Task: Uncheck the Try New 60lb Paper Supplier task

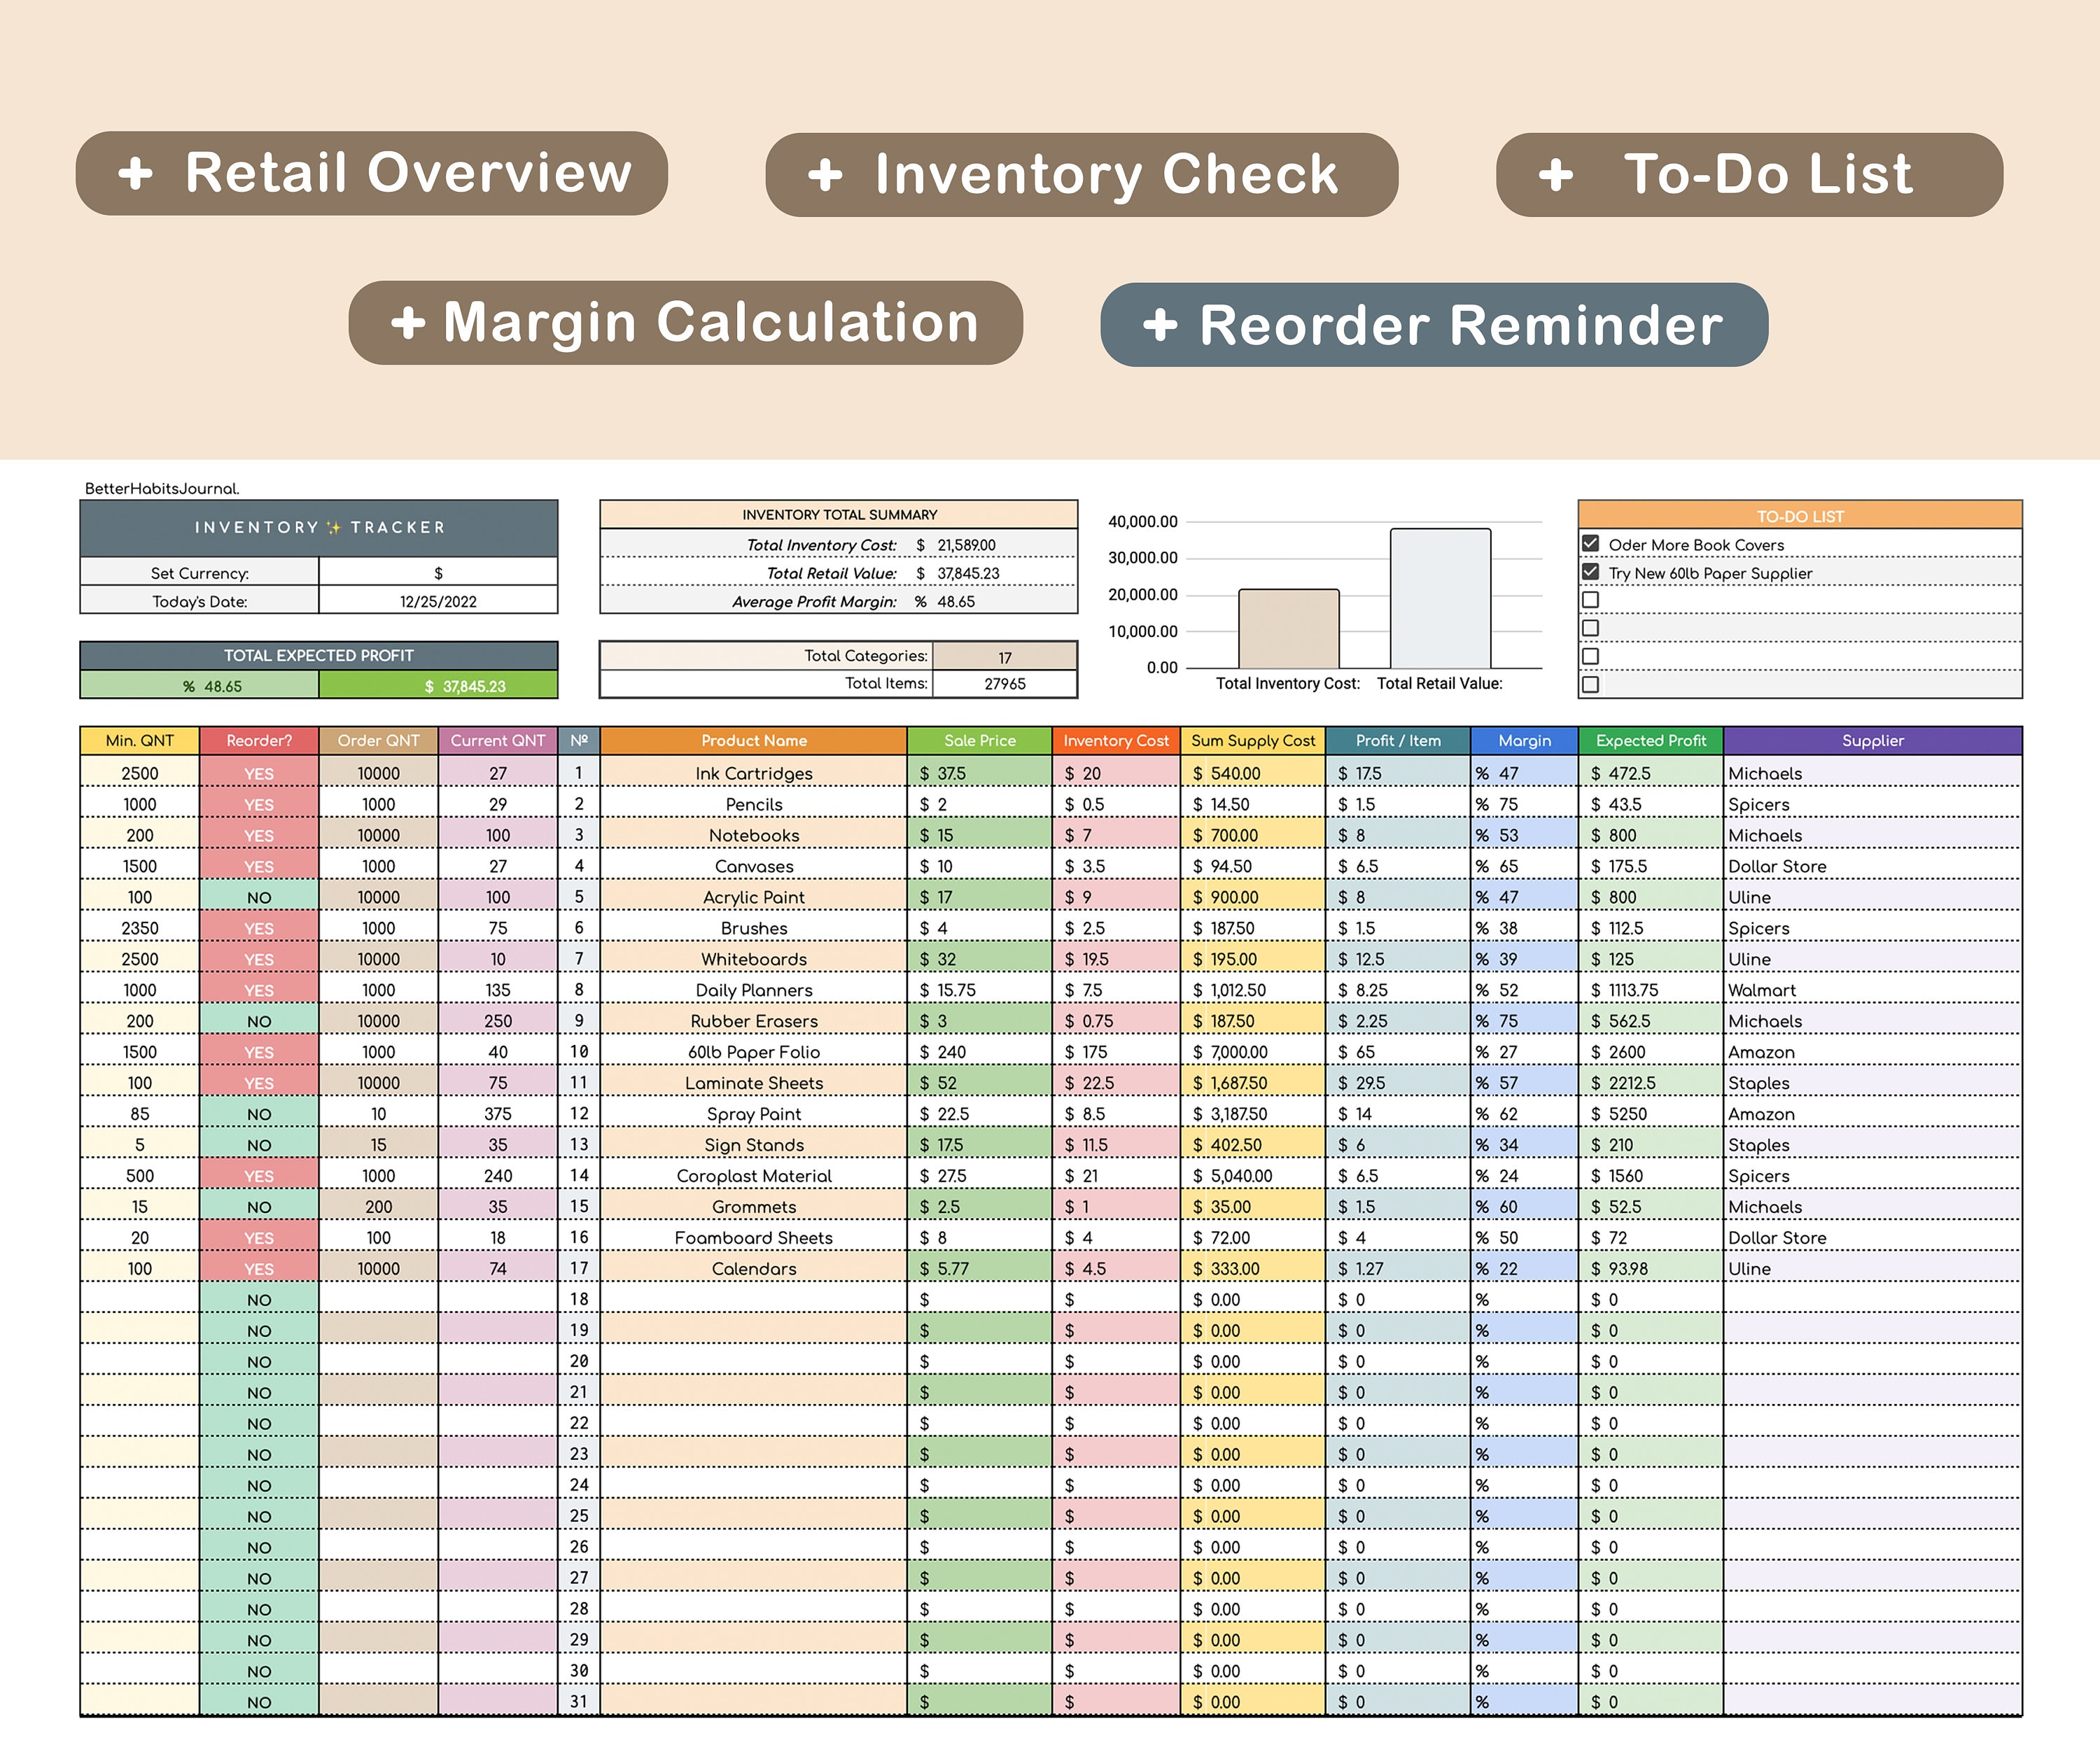Action: [x=1591, y=572]
